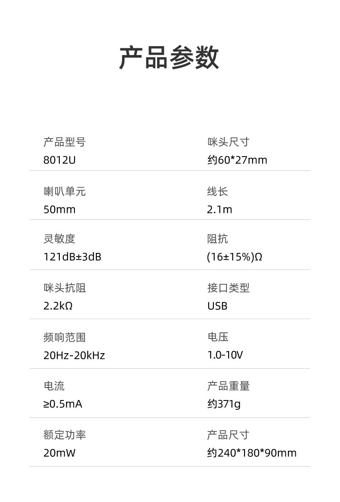Click the USB interface type value
Image resolution: width=340 pixels, height=502 pixels.
pyautogui.click(x=217, y=306)
